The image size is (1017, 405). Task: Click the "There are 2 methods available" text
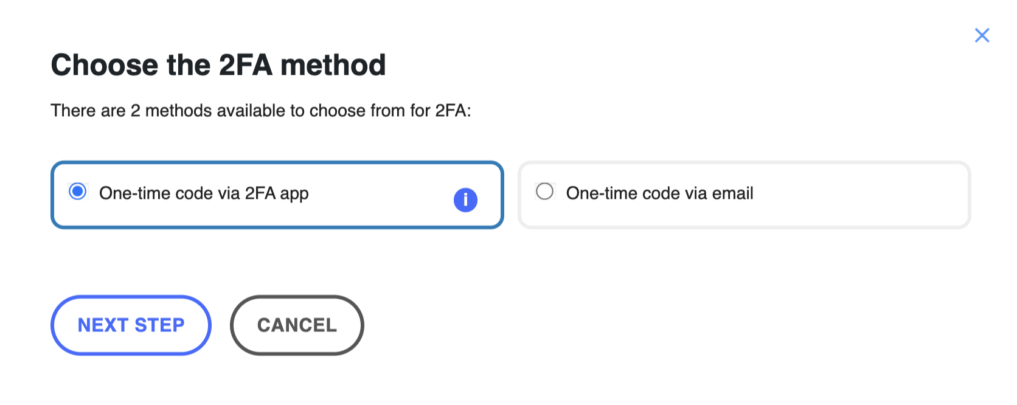pyautogui.click(x=261, y=111)
